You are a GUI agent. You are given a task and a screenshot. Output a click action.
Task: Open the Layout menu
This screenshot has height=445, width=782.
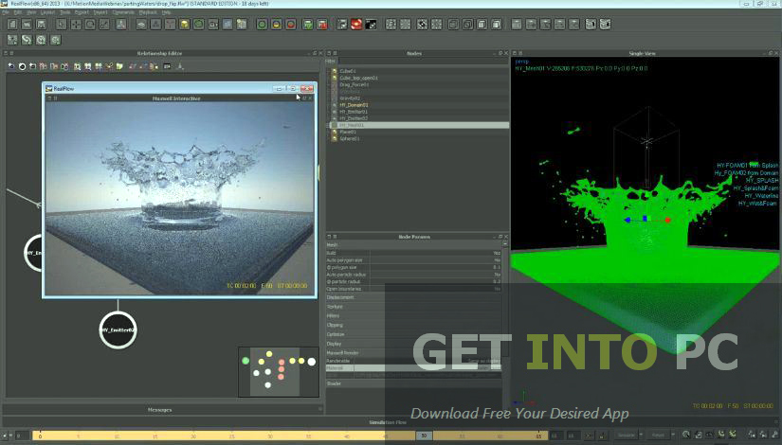(48, 12)
